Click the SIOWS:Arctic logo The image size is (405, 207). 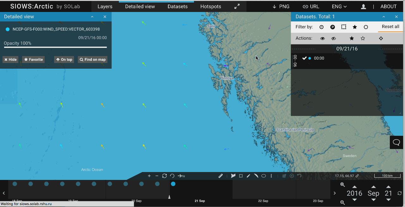point(32,6)
